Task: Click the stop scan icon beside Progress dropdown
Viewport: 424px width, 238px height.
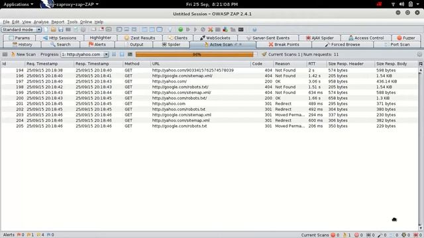Action: click(x=122, y=54)
